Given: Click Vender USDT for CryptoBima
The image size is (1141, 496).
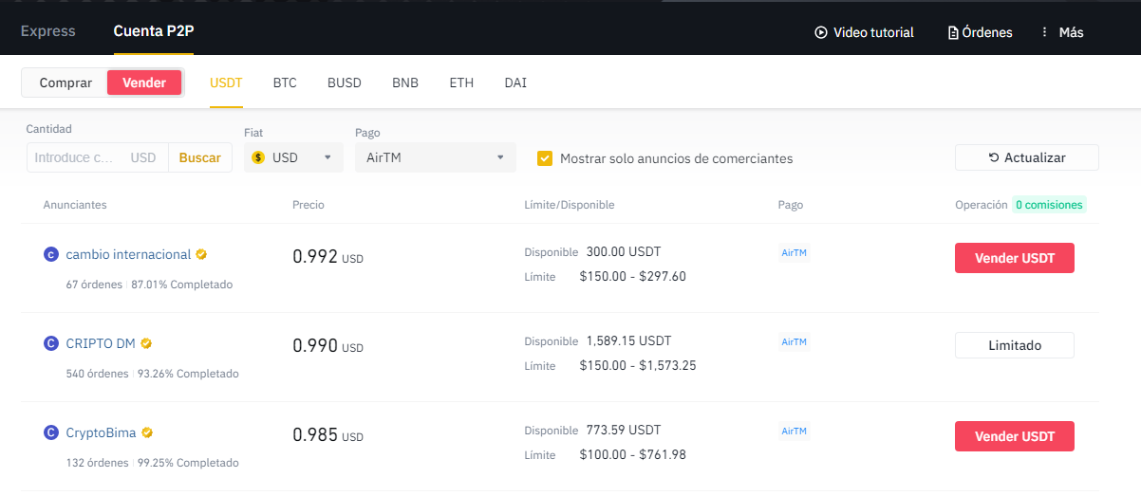Looking at the screenshot, I should coord(1015,436).
